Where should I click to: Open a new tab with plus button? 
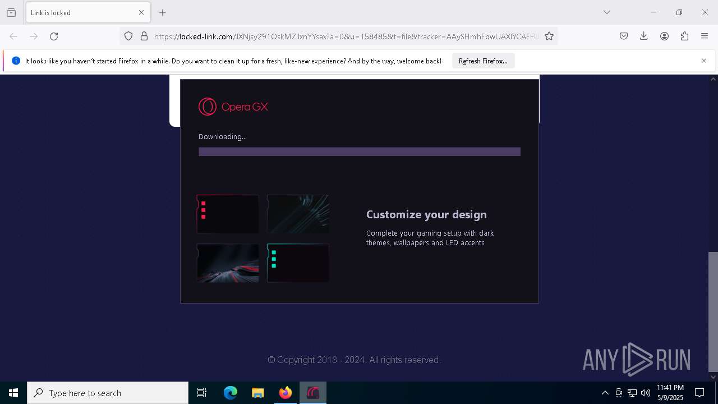(163, 12)
